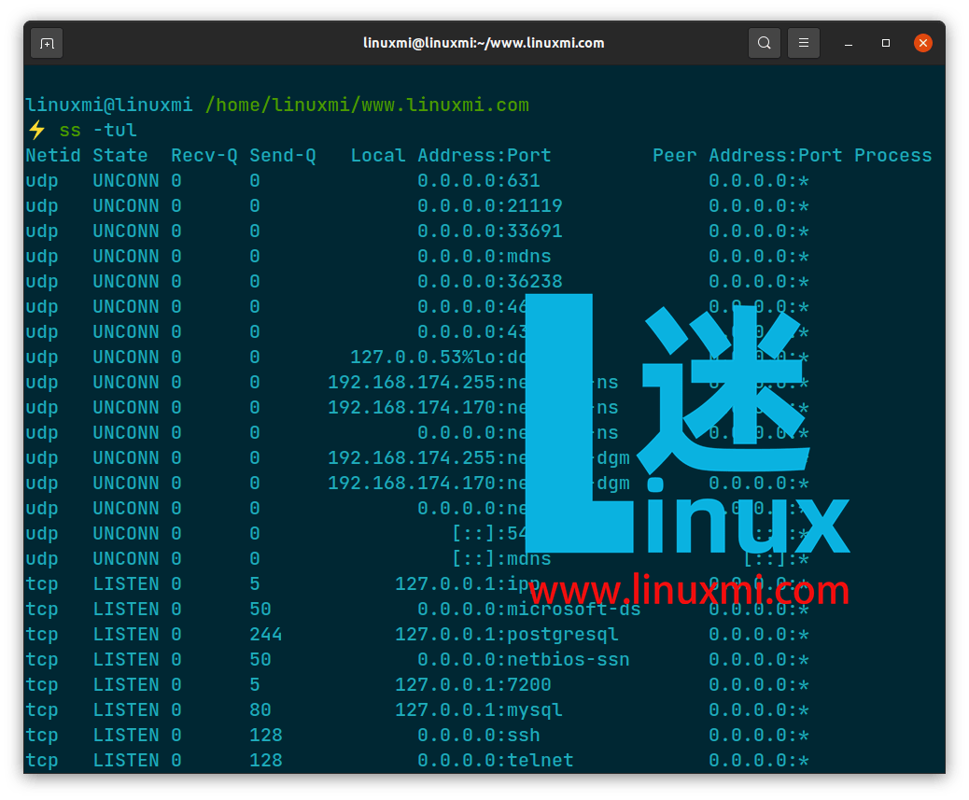Click the command text ss -tul

(98, 131)
